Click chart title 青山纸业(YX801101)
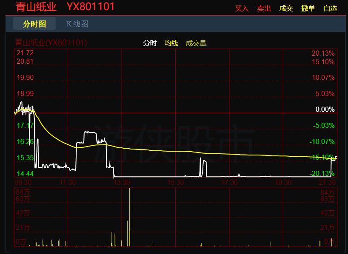The width and height of the screenshot is (348, 254). (51, 42)
